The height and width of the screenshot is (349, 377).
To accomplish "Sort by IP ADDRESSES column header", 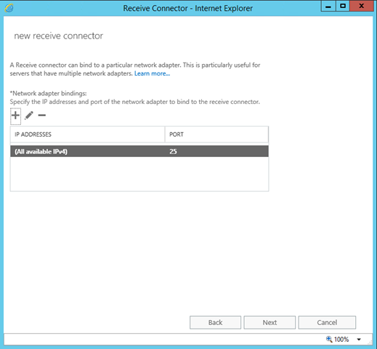I will [87, 135].
